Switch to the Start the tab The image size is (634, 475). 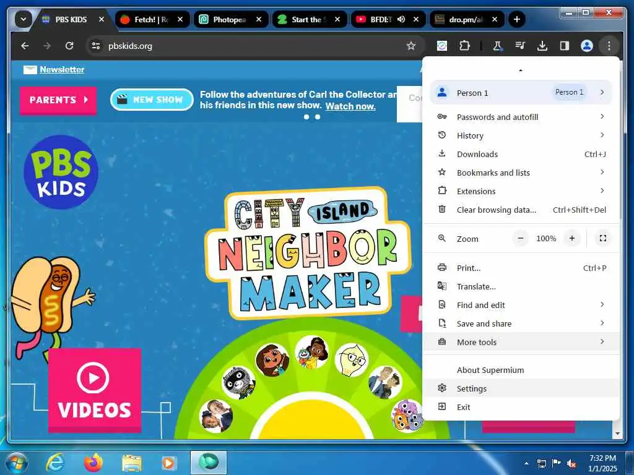(310, 19)
